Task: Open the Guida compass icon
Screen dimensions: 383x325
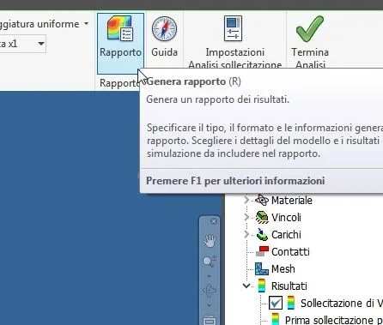Action: click(164, 28)
